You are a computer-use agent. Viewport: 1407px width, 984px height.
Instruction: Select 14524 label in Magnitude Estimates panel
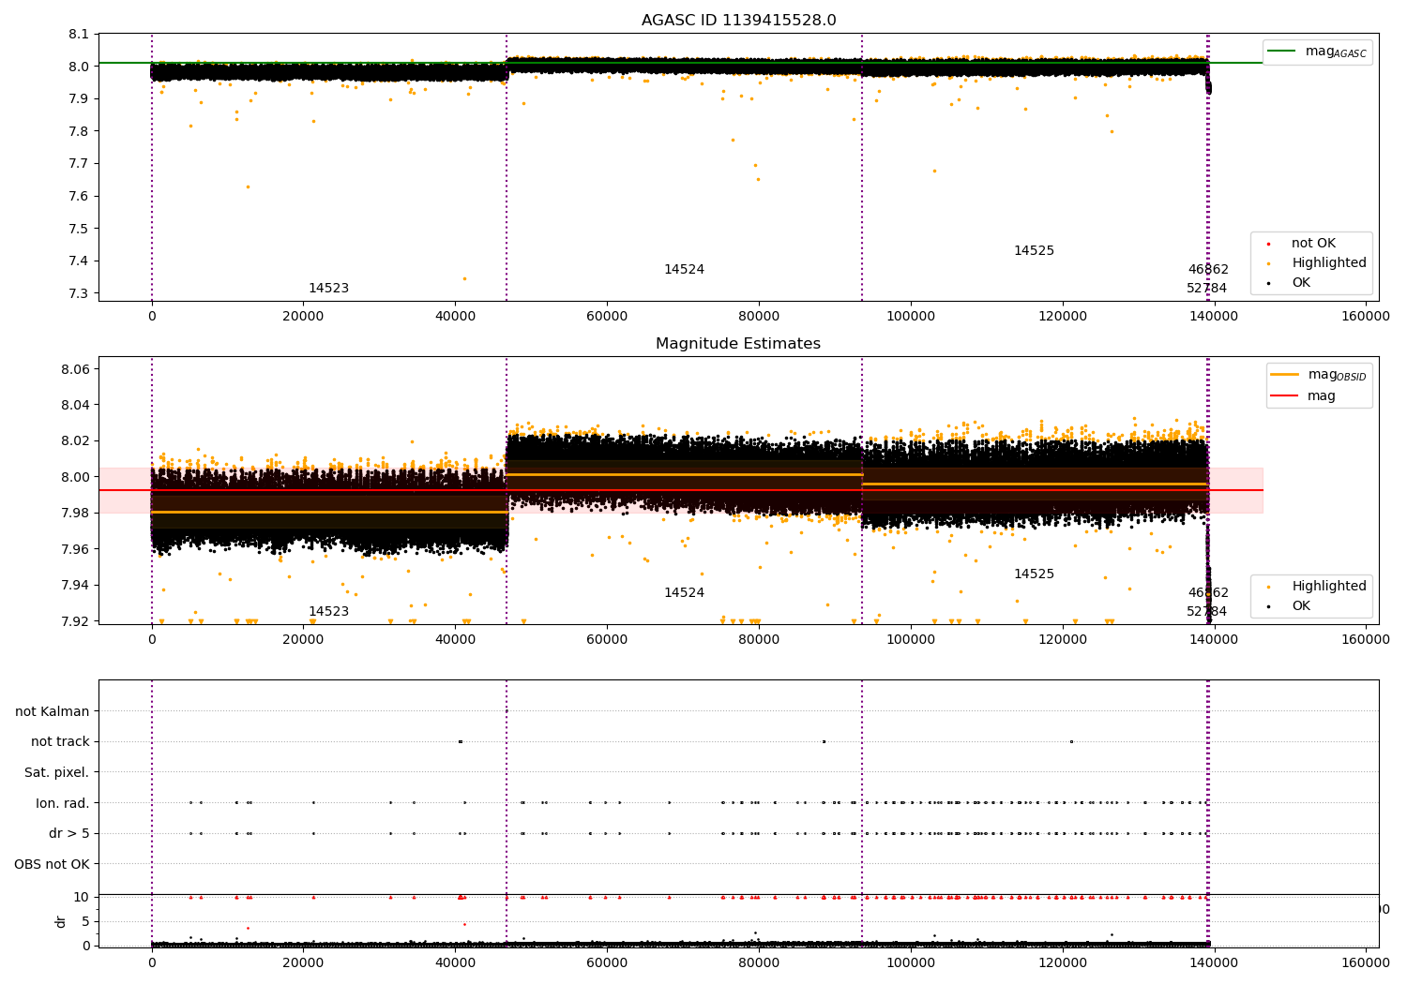click(x=684, y=593)
